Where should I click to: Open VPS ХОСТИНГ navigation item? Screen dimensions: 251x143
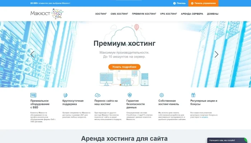[169, 14]
